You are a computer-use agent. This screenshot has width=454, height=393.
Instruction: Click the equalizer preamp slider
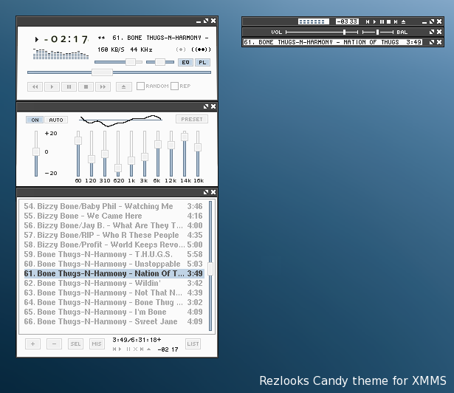coord(36,154)
